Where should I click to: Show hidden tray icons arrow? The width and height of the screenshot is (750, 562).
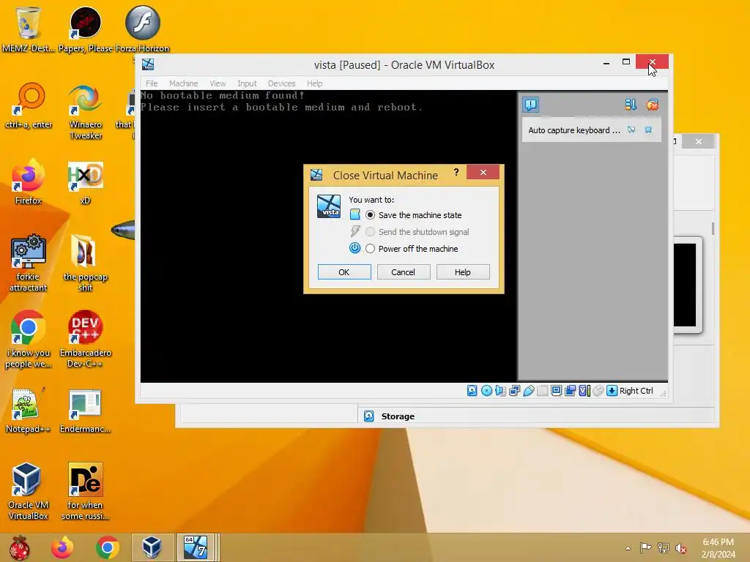(628, 548)
